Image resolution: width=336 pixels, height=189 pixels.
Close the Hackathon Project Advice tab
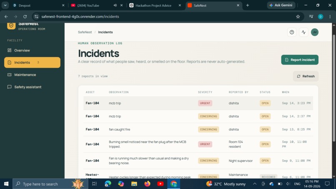[x=180, y=5]
